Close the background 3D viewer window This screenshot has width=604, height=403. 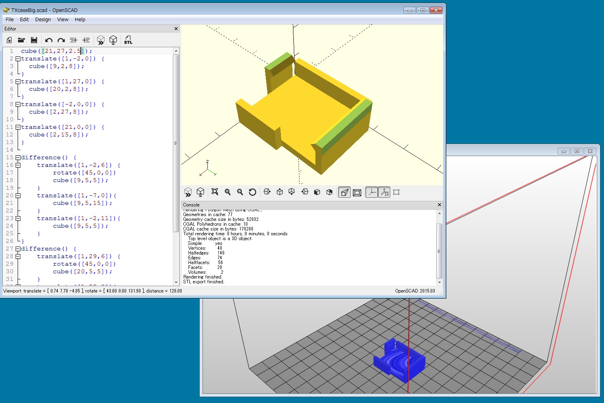pyautogui.click(x=590, y=151)
